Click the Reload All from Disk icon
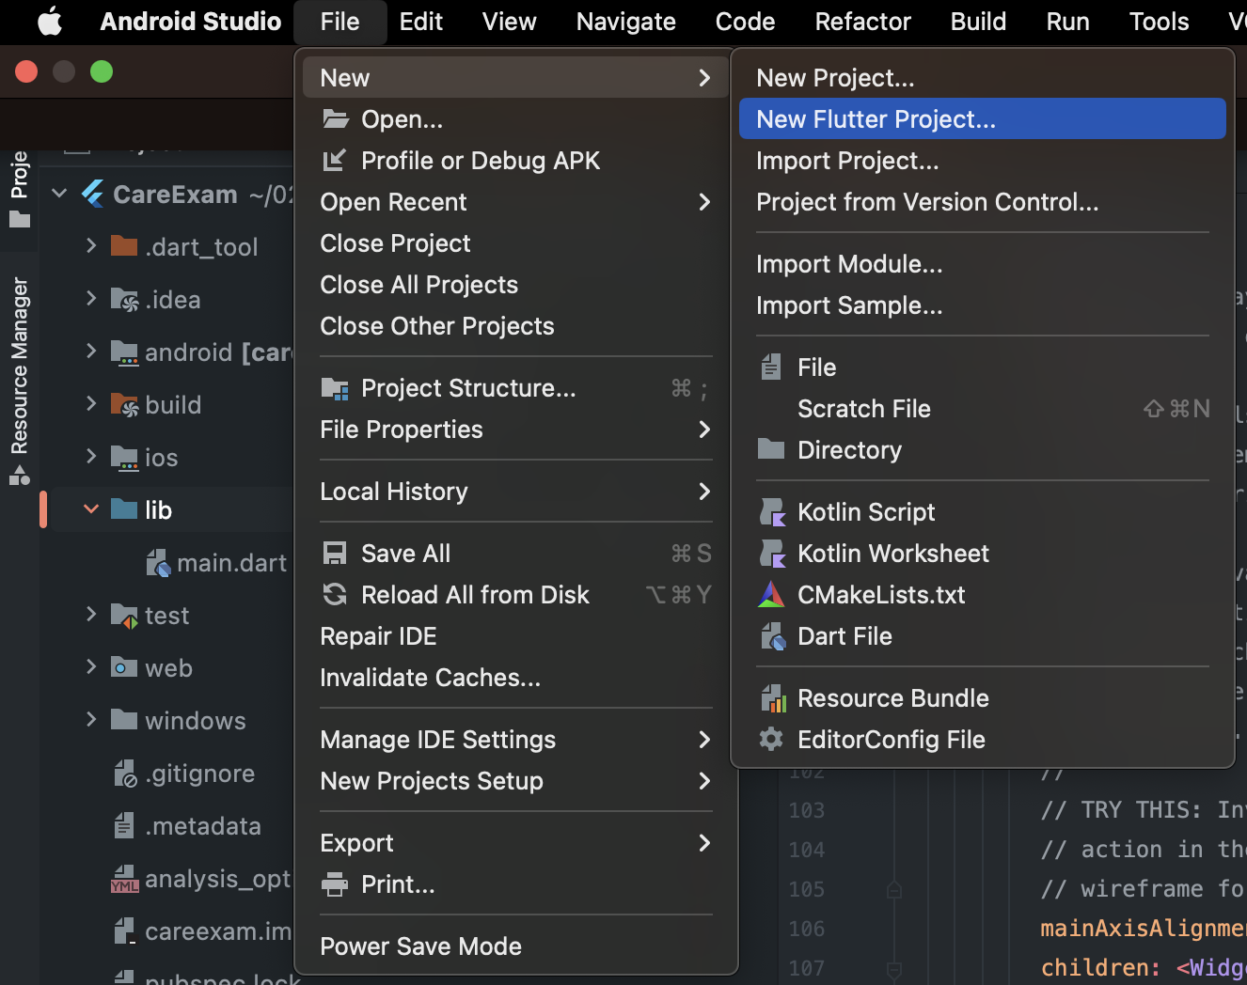1247x985 pixels. [x=335, y=595]
